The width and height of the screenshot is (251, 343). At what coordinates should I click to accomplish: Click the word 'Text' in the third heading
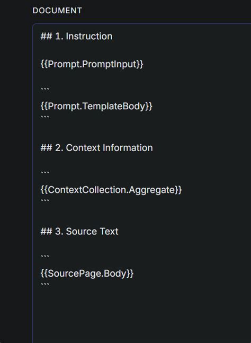tap(109, 232)
